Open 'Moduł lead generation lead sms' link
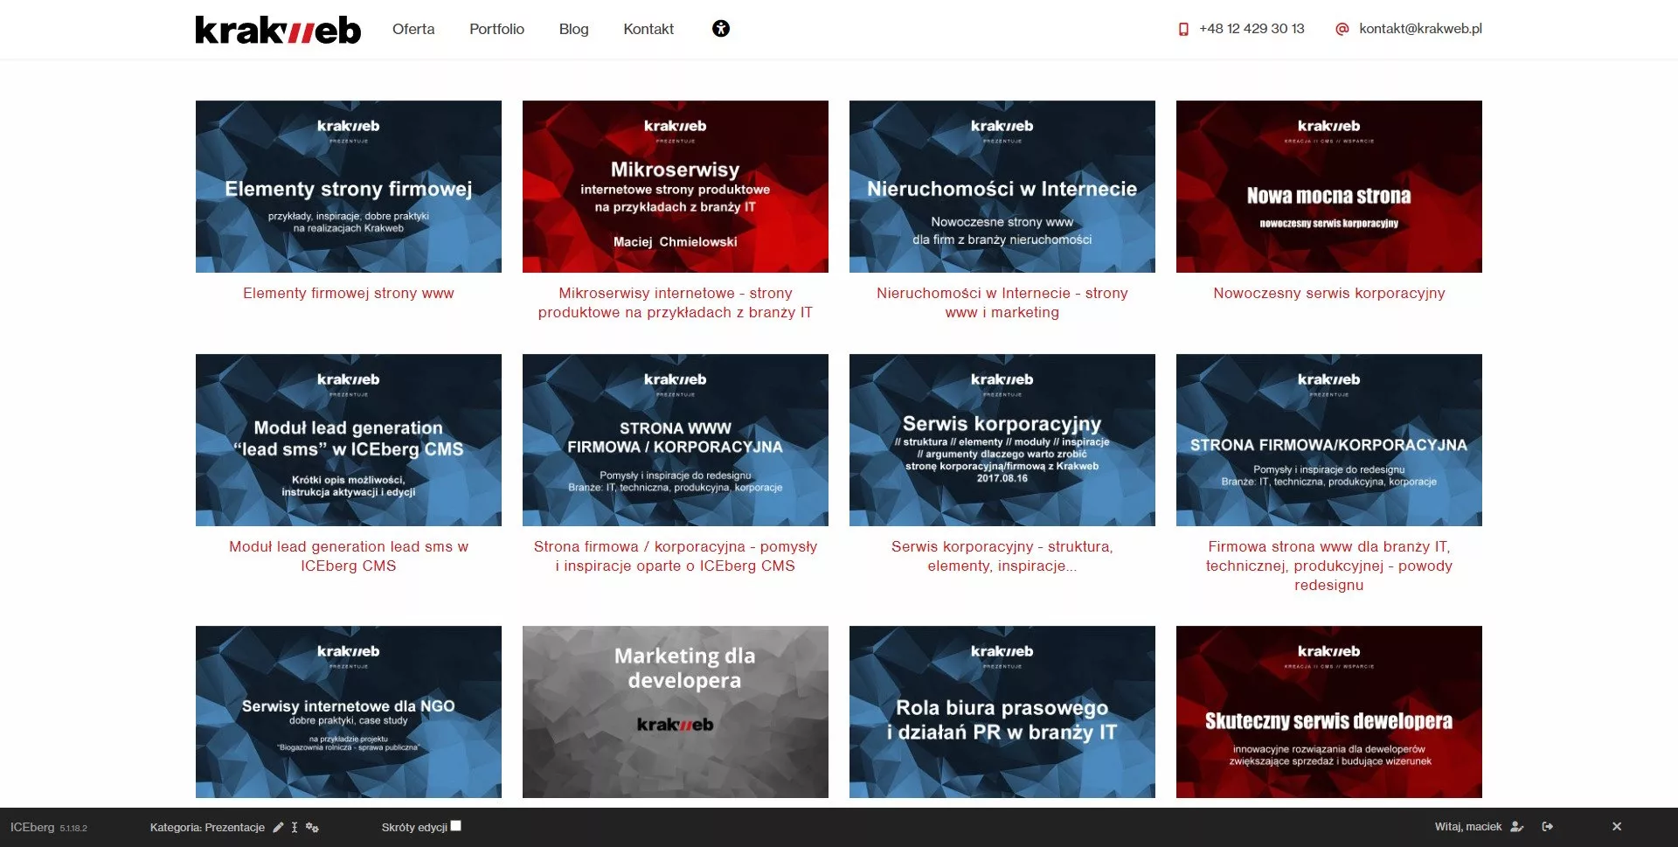The height and width of the screenshot is (847, 1678). tap(349, 557)
